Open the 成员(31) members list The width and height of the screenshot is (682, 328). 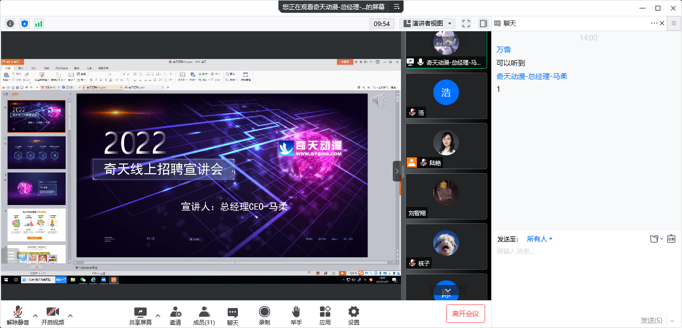coord(204,316)
